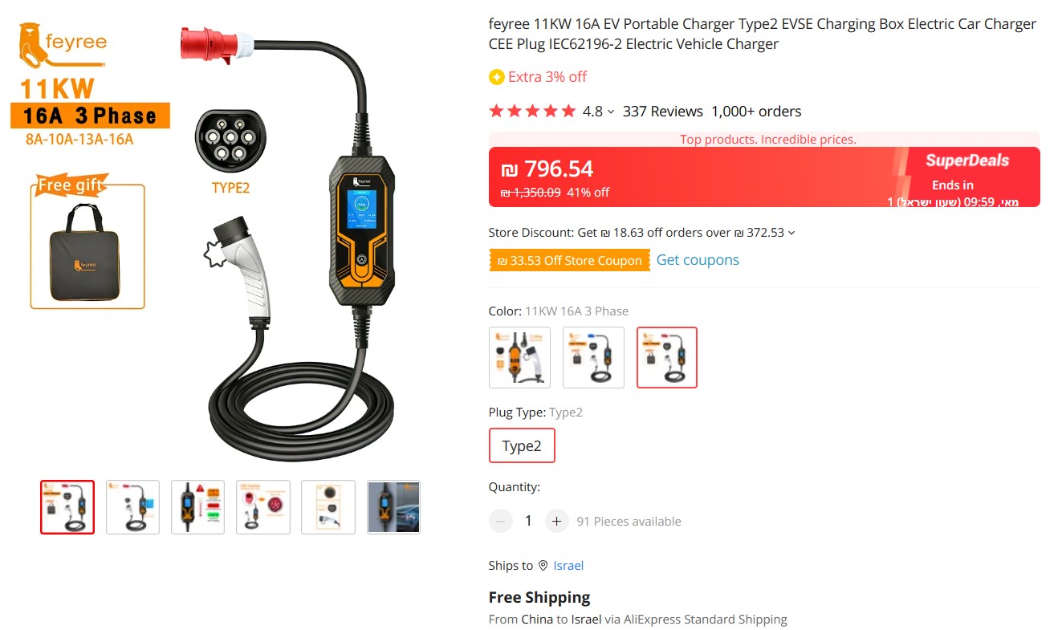Select the 11KW 16A 3 Phase variant
The width and height of the screenshot is (1062, 630).
pyautogui.click(x=667, y=357)
